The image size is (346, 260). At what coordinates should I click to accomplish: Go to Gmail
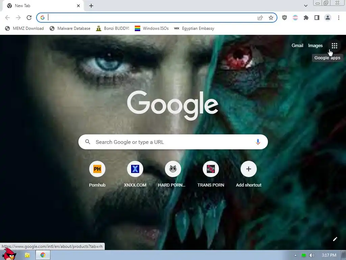coord(297,46)
